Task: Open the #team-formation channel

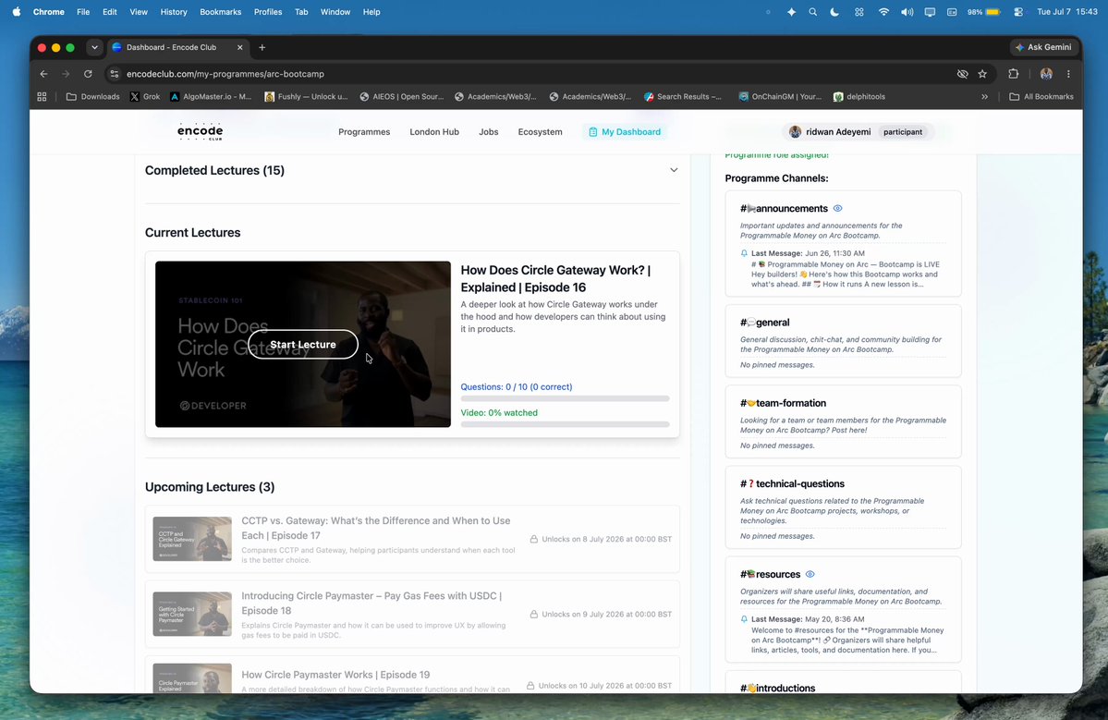Action: pyautogui.click(x=843, y=421)
